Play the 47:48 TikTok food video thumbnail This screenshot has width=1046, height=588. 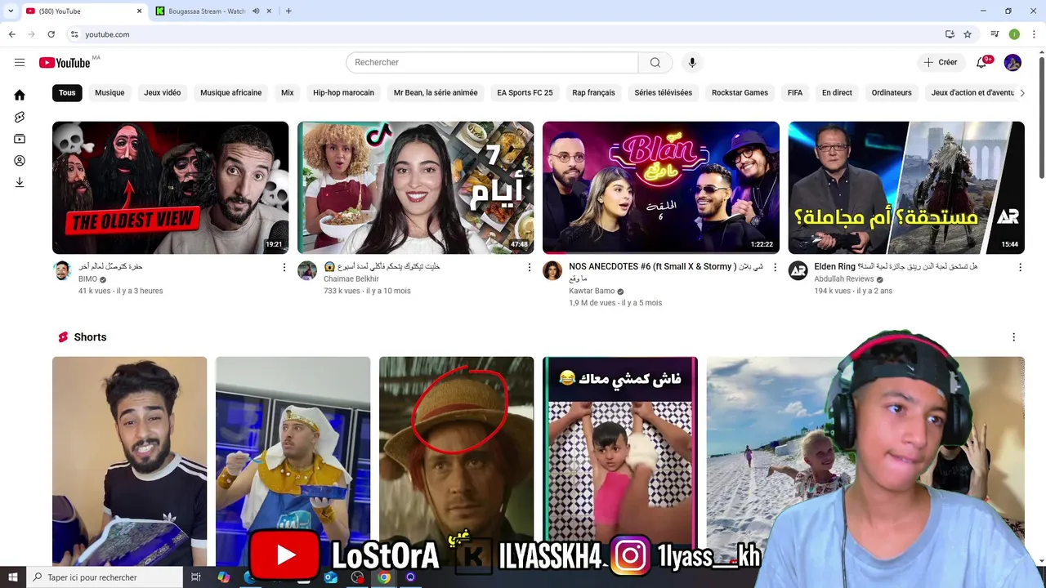click(415, 188)
